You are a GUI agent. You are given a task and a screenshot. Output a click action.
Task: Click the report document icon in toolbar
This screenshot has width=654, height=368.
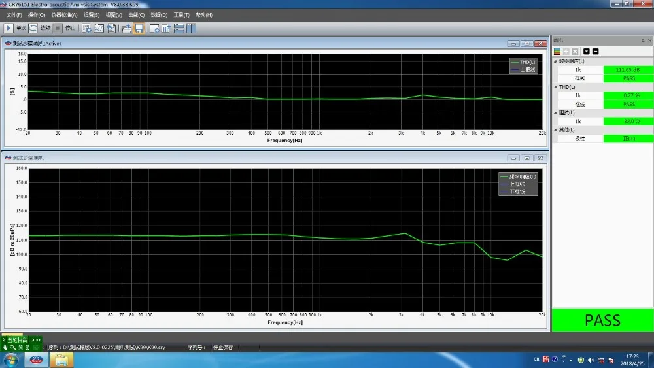111,28
